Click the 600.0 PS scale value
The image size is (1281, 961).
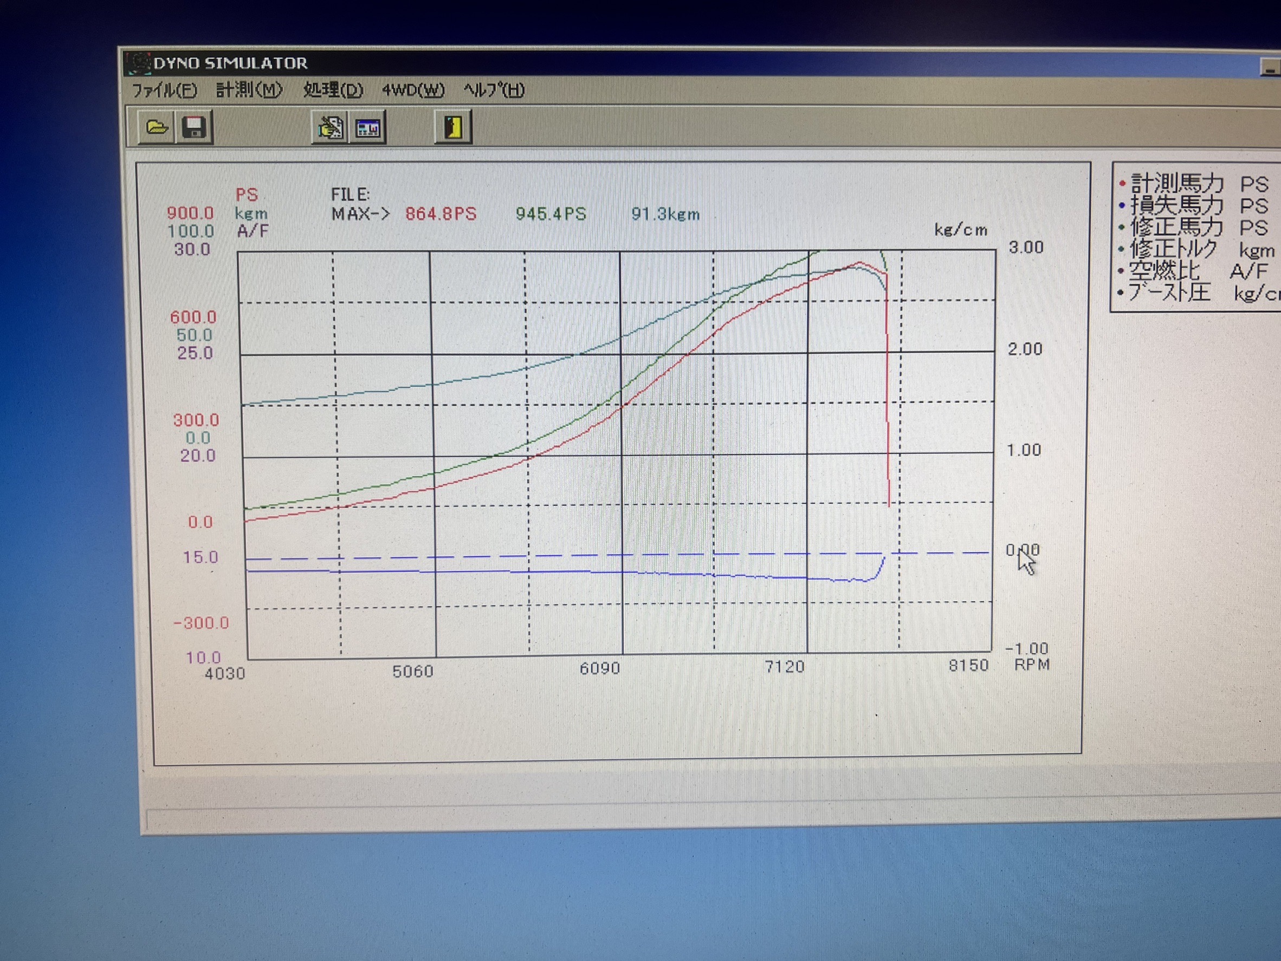(x=193, y=317)
